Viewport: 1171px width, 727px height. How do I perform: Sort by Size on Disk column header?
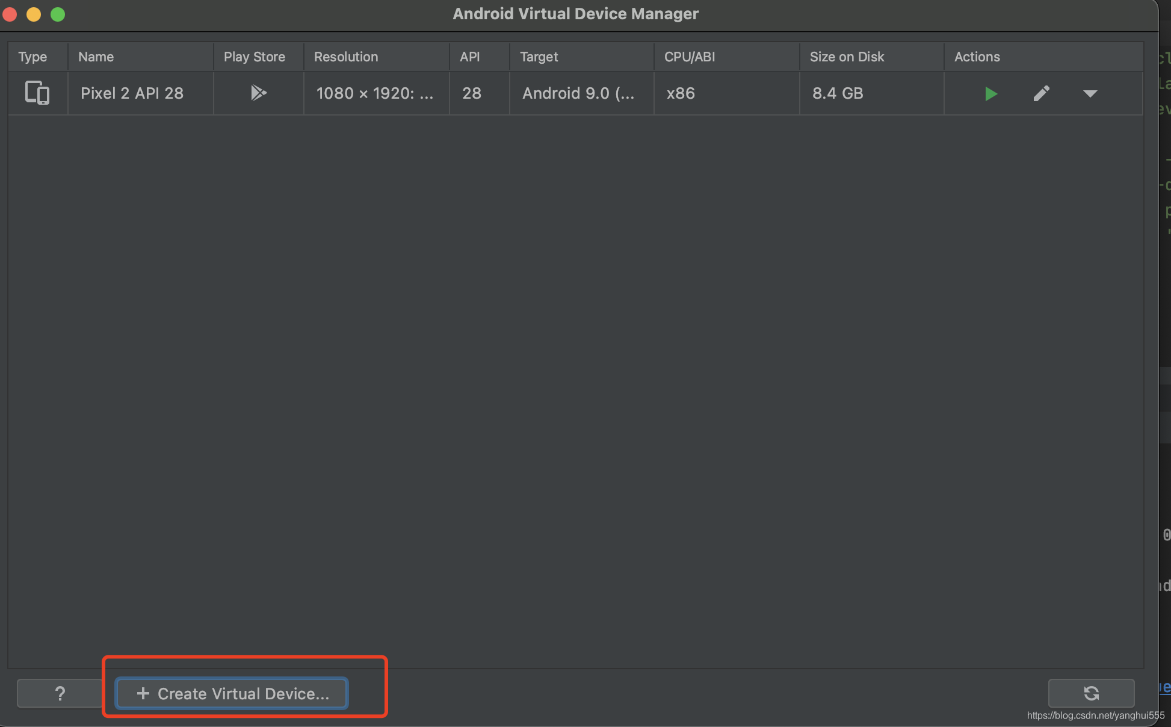[x=847, y=57]
